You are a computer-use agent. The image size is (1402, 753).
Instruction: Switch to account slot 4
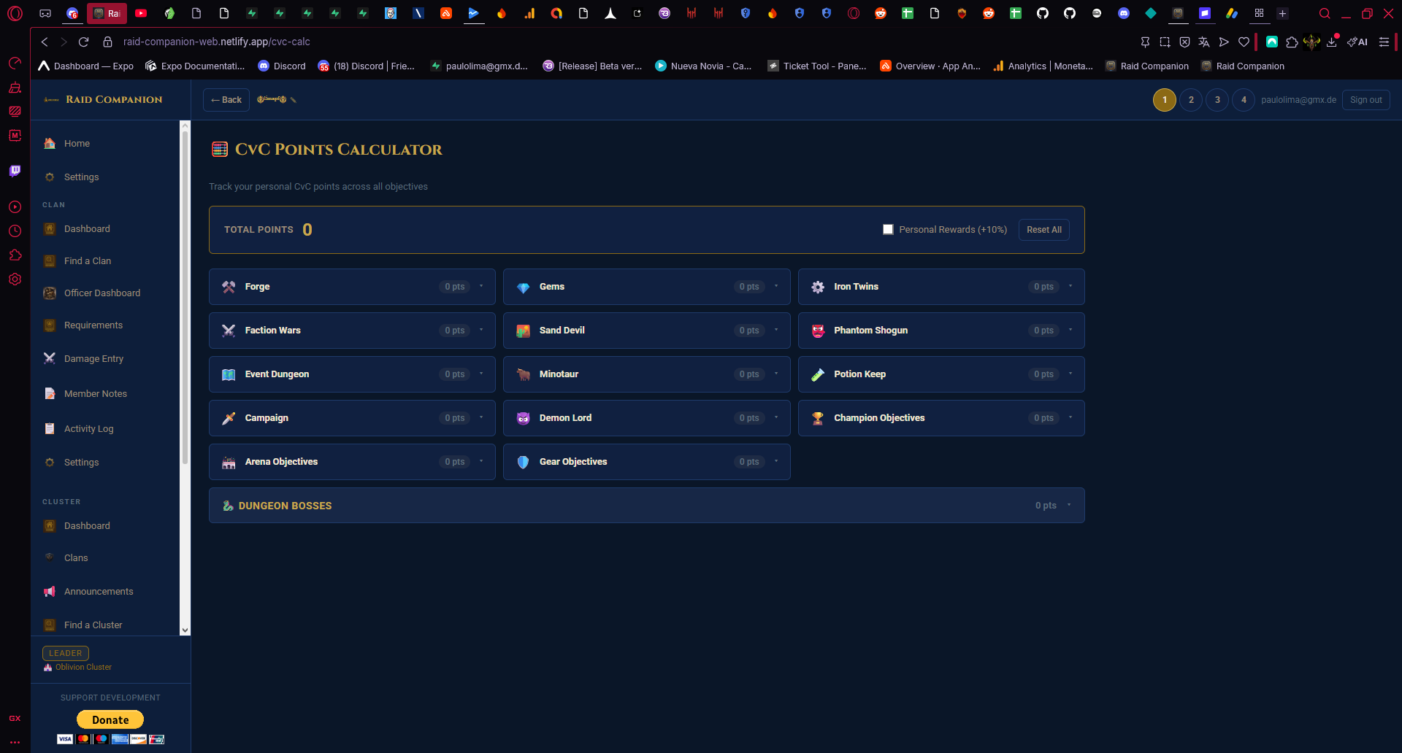[x=1244, y=100]
